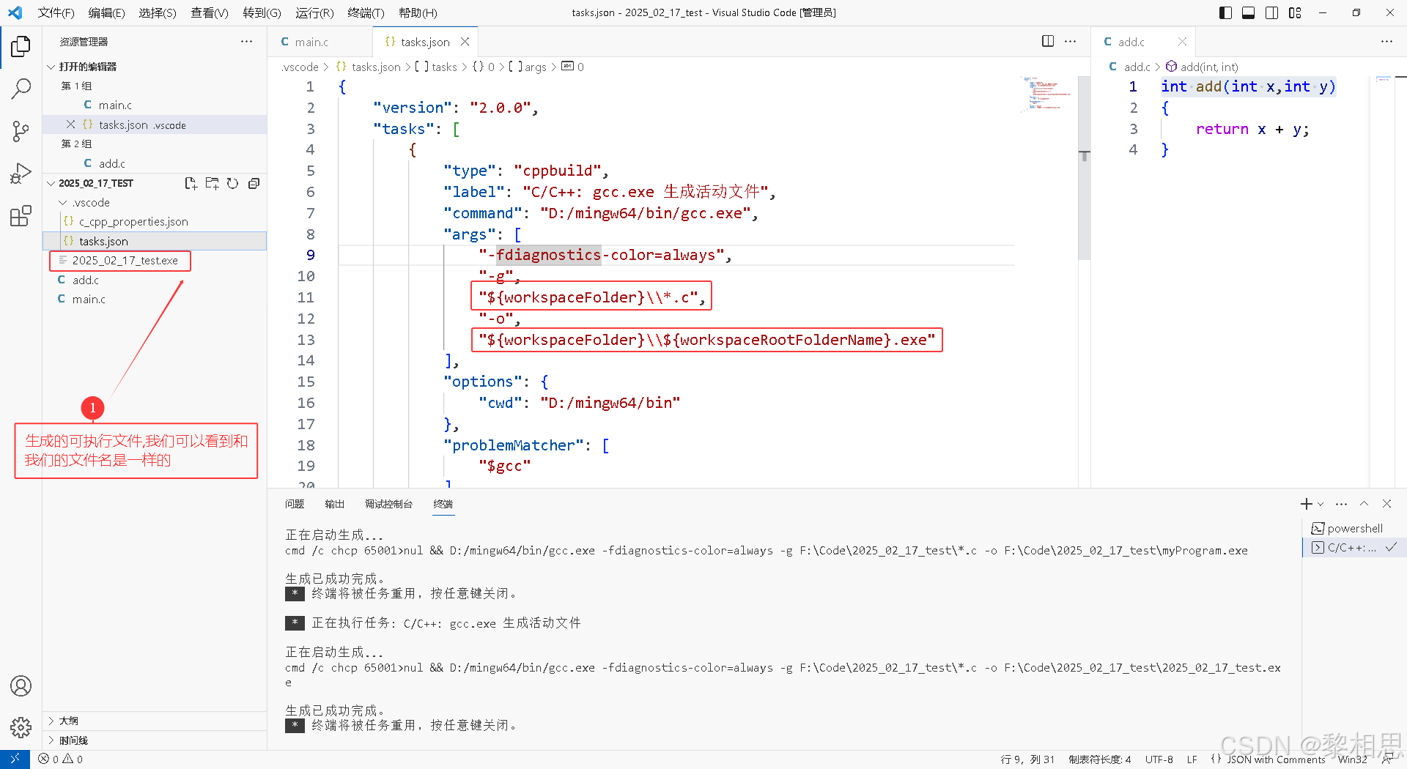Toggle primary side bar layout button
Viewport: 1407px width, 769px height.
[x=1225, y=12]
